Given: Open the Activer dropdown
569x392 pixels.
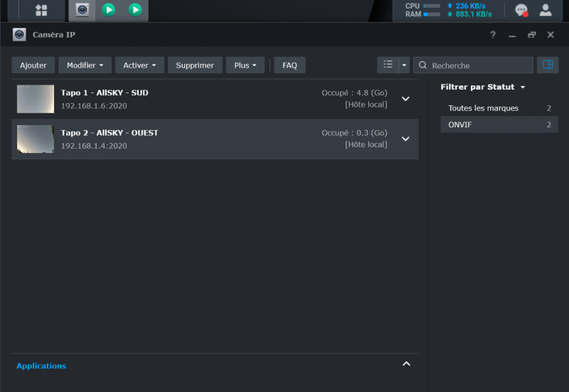Looking at the screenshot, I should click(x=139, y=65).
